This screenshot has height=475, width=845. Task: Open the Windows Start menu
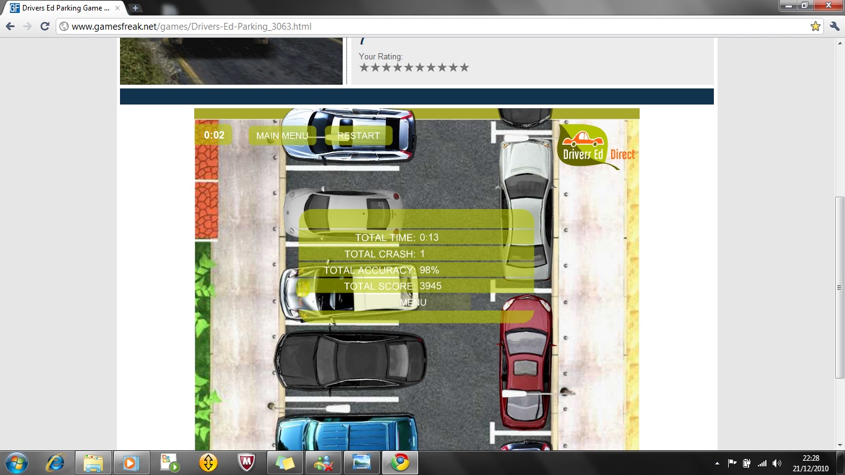click(17, 462)
